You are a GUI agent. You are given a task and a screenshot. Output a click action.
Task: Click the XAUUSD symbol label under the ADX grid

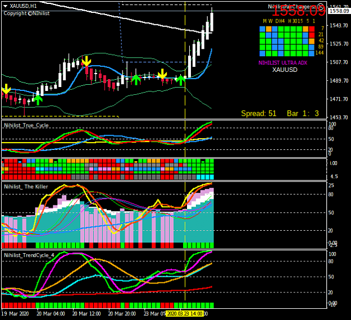pyautogui.click(x=285, y=70)
